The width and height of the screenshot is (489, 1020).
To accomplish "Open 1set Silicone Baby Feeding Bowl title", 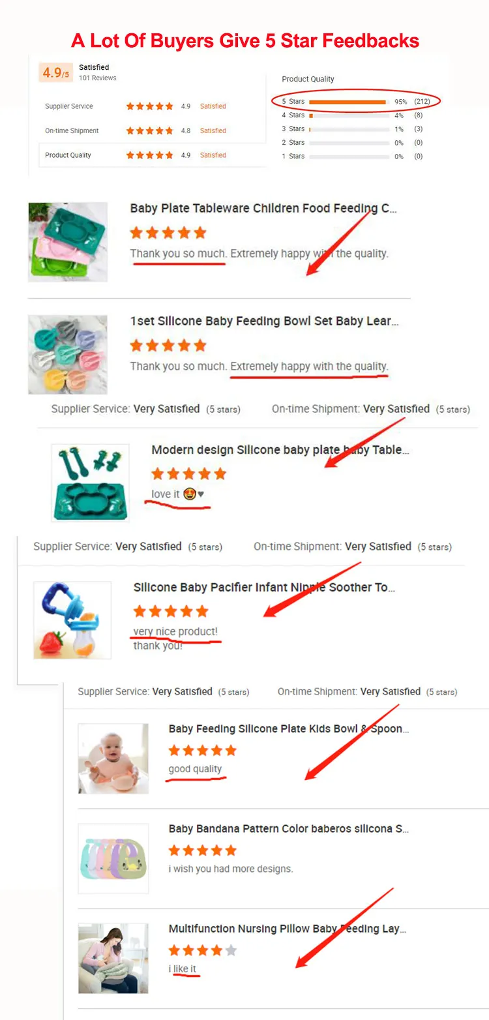I will click(264, 321).
